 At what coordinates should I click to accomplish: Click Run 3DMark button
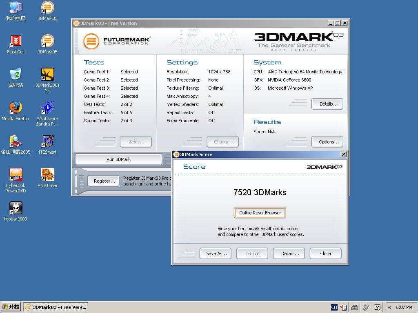(x=119, y=159)
